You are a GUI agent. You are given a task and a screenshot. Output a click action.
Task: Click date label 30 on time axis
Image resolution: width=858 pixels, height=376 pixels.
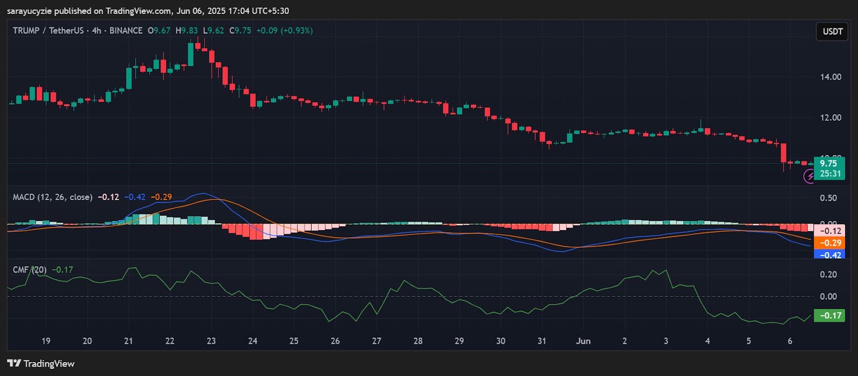click(501, 341)
